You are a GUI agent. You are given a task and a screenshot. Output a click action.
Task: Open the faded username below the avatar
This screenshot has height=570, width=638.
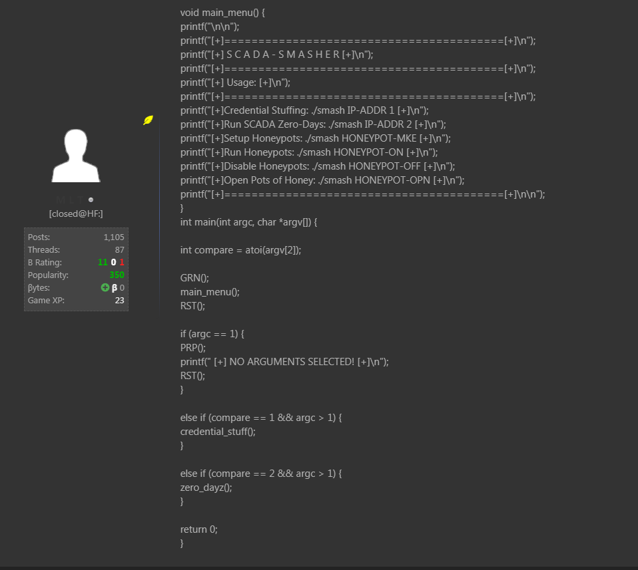71,200
